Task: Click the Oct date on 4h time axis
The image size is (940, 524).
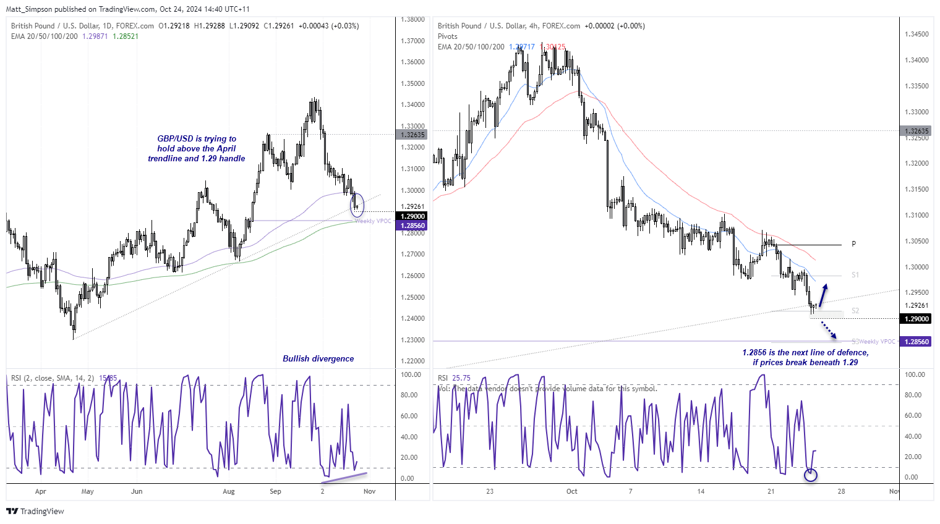Action: coord(572,492)
